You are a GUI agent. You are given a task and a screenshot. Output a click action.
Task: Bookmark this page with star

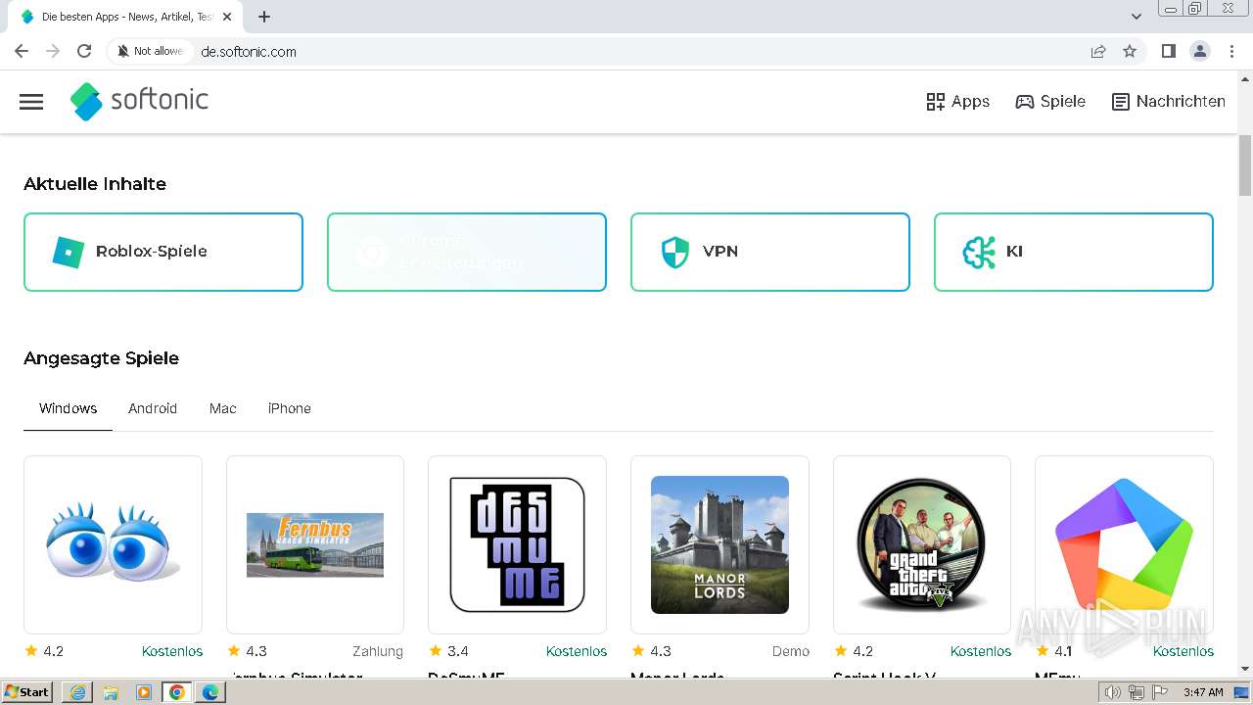[x=1130, y=51]
